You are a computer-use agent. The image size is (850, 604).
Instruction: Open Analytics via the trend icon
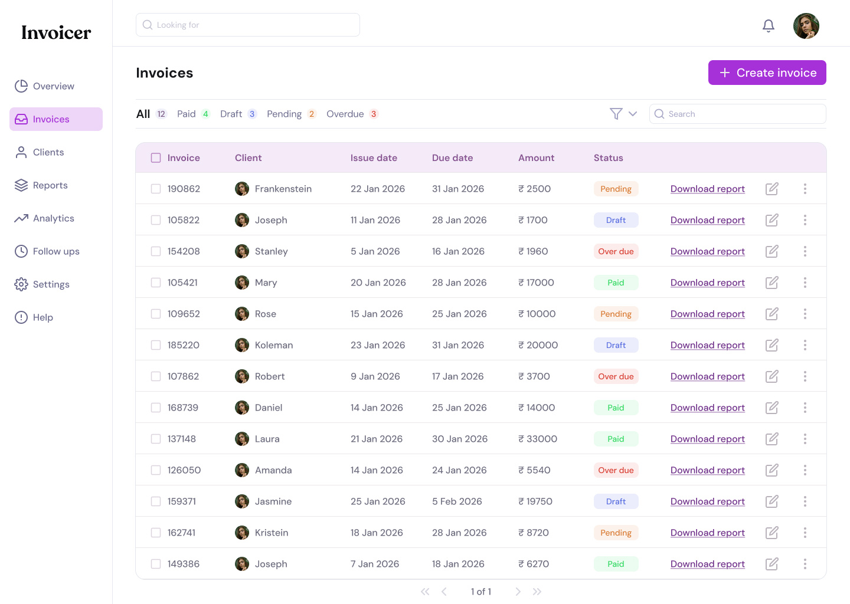[21, 218]
